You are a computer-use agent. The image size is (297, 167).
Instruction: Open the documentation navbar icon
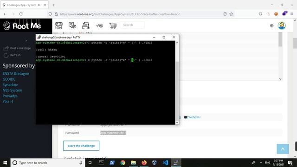point(86,26)
